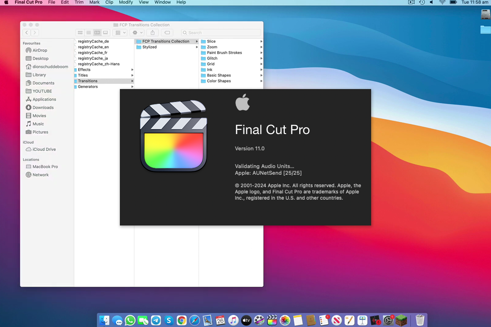
Task: Launch Keynote from the Dock
Action: (x=362, y=320)
